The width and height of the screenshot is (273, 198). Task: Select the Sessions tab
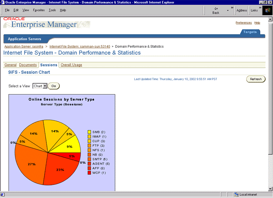tap(49, 65)
